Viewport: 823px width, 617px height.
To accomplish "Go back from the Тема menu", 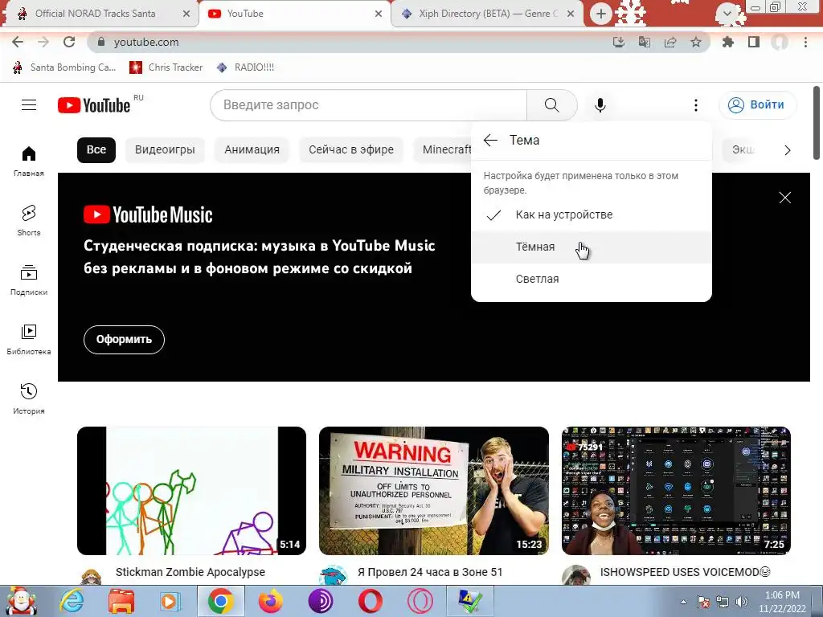I will tap(490, 140).
